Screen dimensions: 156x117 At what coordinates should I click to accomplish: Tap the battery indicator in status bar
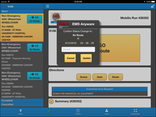tap(153, 2)
